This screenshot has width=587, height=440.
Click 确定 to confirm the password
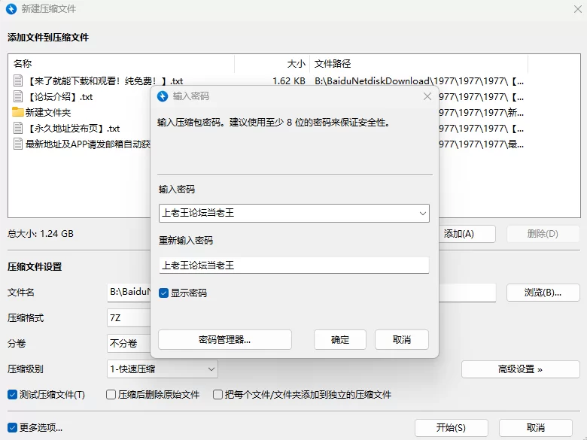click(x=340, y=339)
